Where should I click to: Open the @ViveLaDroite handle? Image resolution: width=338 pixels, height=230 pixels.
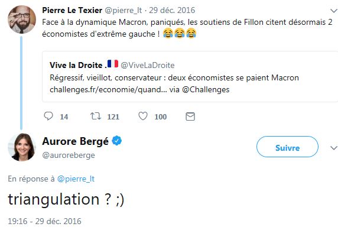(x=148, y=65)
